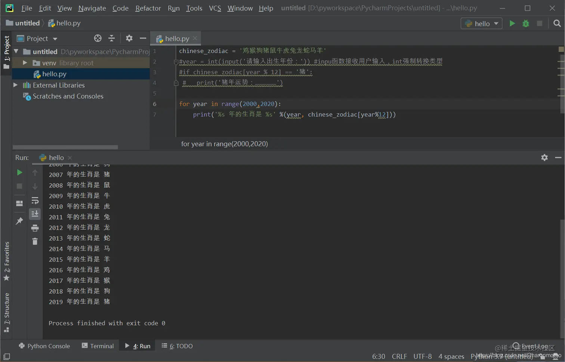Open the Refactor menu
Image resolution: width=565 pixels, height=362 pixels.
(148, 8)
